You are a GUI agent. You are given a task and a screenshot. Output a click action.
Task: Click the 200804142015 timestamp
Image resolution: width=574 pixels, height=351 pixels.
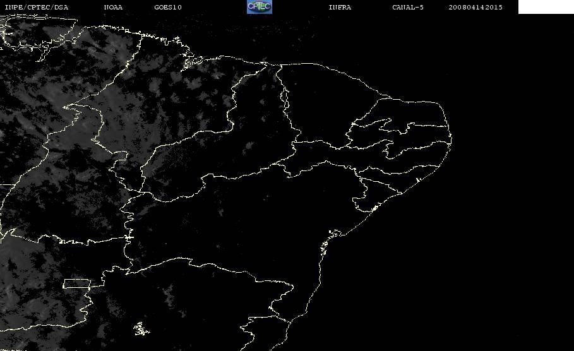(x=475, y=8)
